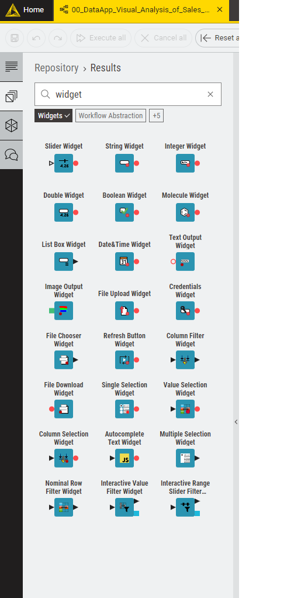This screenshot has height=598, width=308.
Task: Select the Double Widget node icon
Action: pos(64,212)
